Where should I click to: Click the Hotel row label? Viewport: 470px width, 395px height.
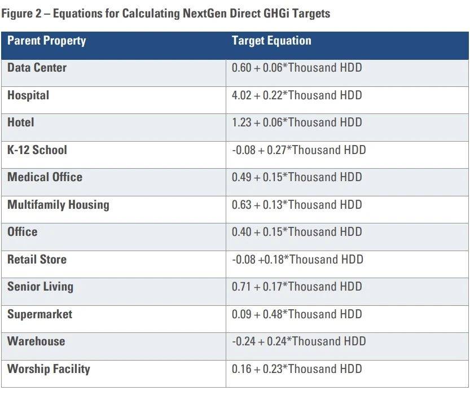coord(21,122)
